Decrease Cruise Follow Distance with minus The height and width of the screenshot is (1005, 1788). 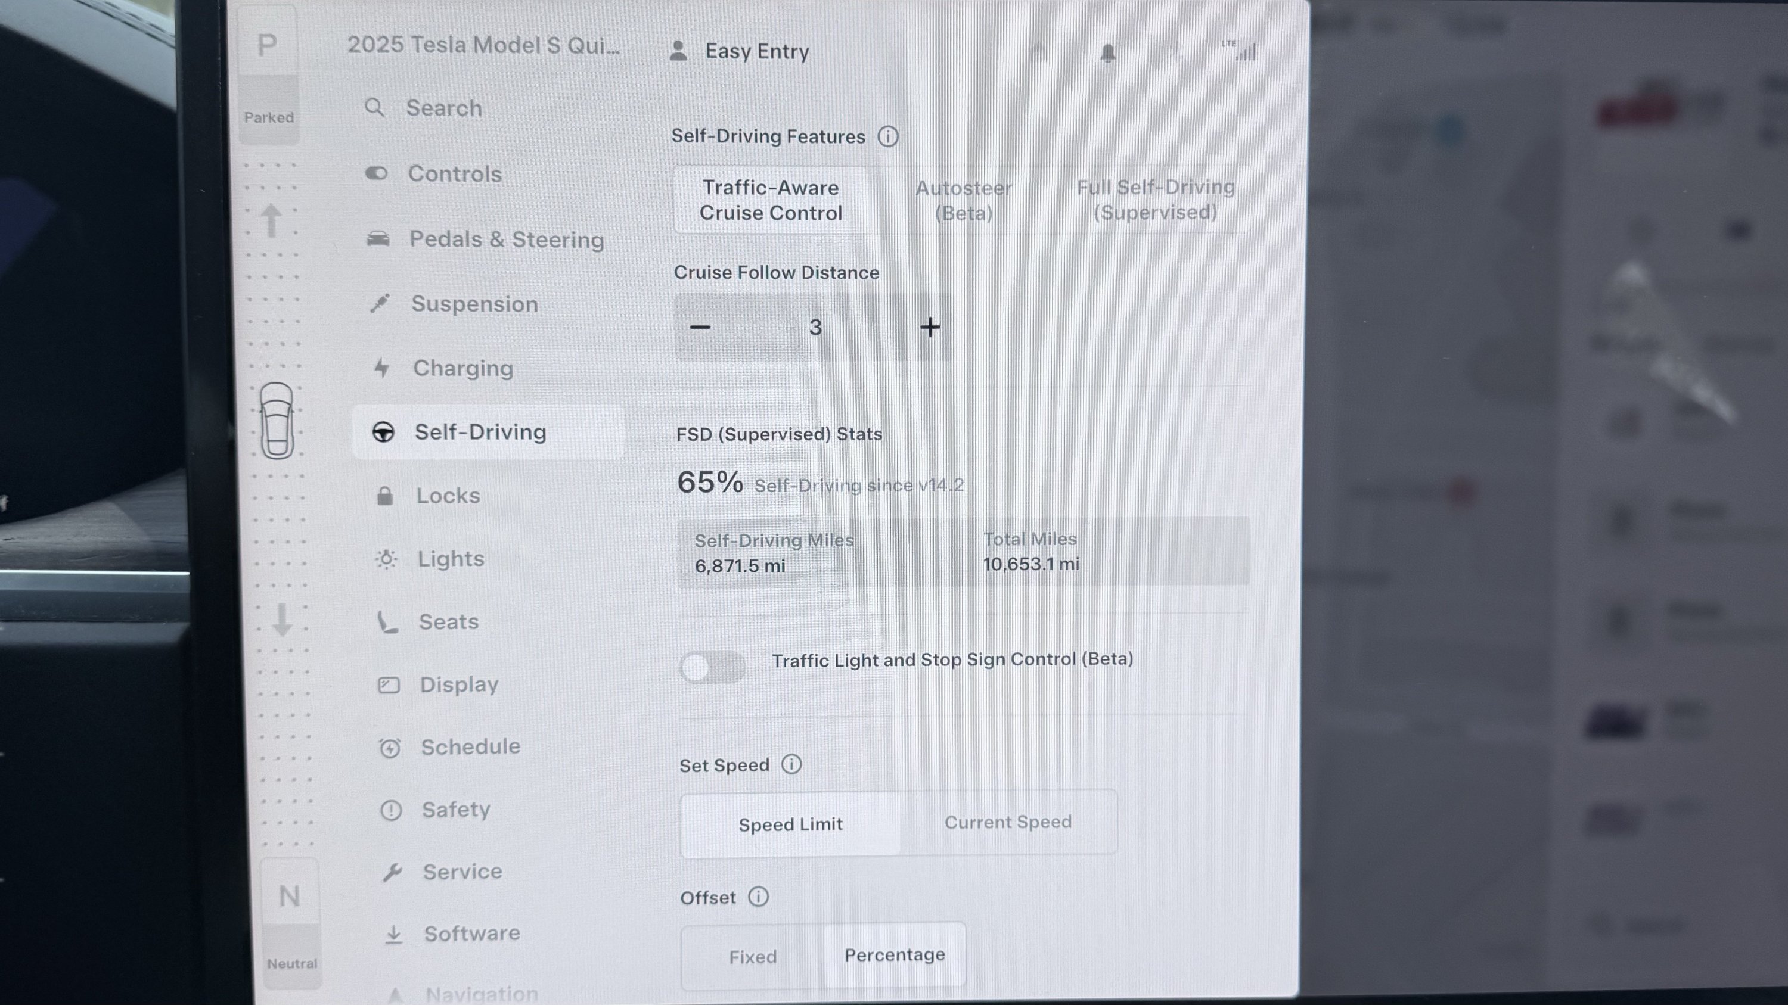[700, 326]
